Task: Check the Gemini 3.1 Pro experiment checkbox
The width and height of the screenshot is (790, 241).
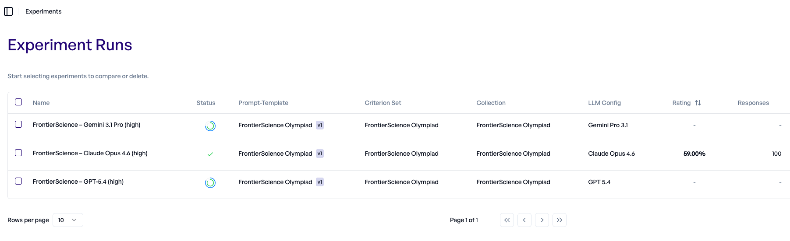Action: click(18, 124)
